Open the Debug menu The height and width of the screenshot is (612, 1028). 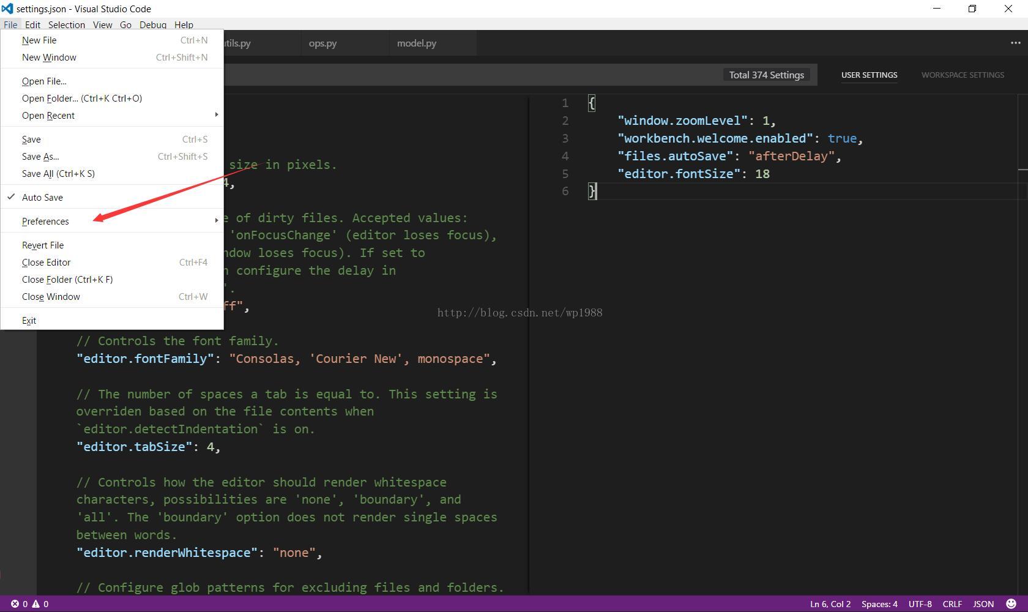[x=153, y=24]
